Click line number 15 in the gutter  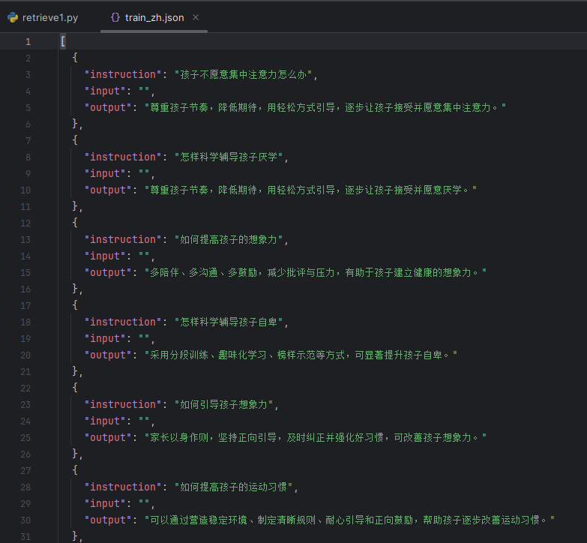25,272
